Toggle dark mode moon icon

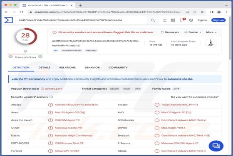point(191,20)
